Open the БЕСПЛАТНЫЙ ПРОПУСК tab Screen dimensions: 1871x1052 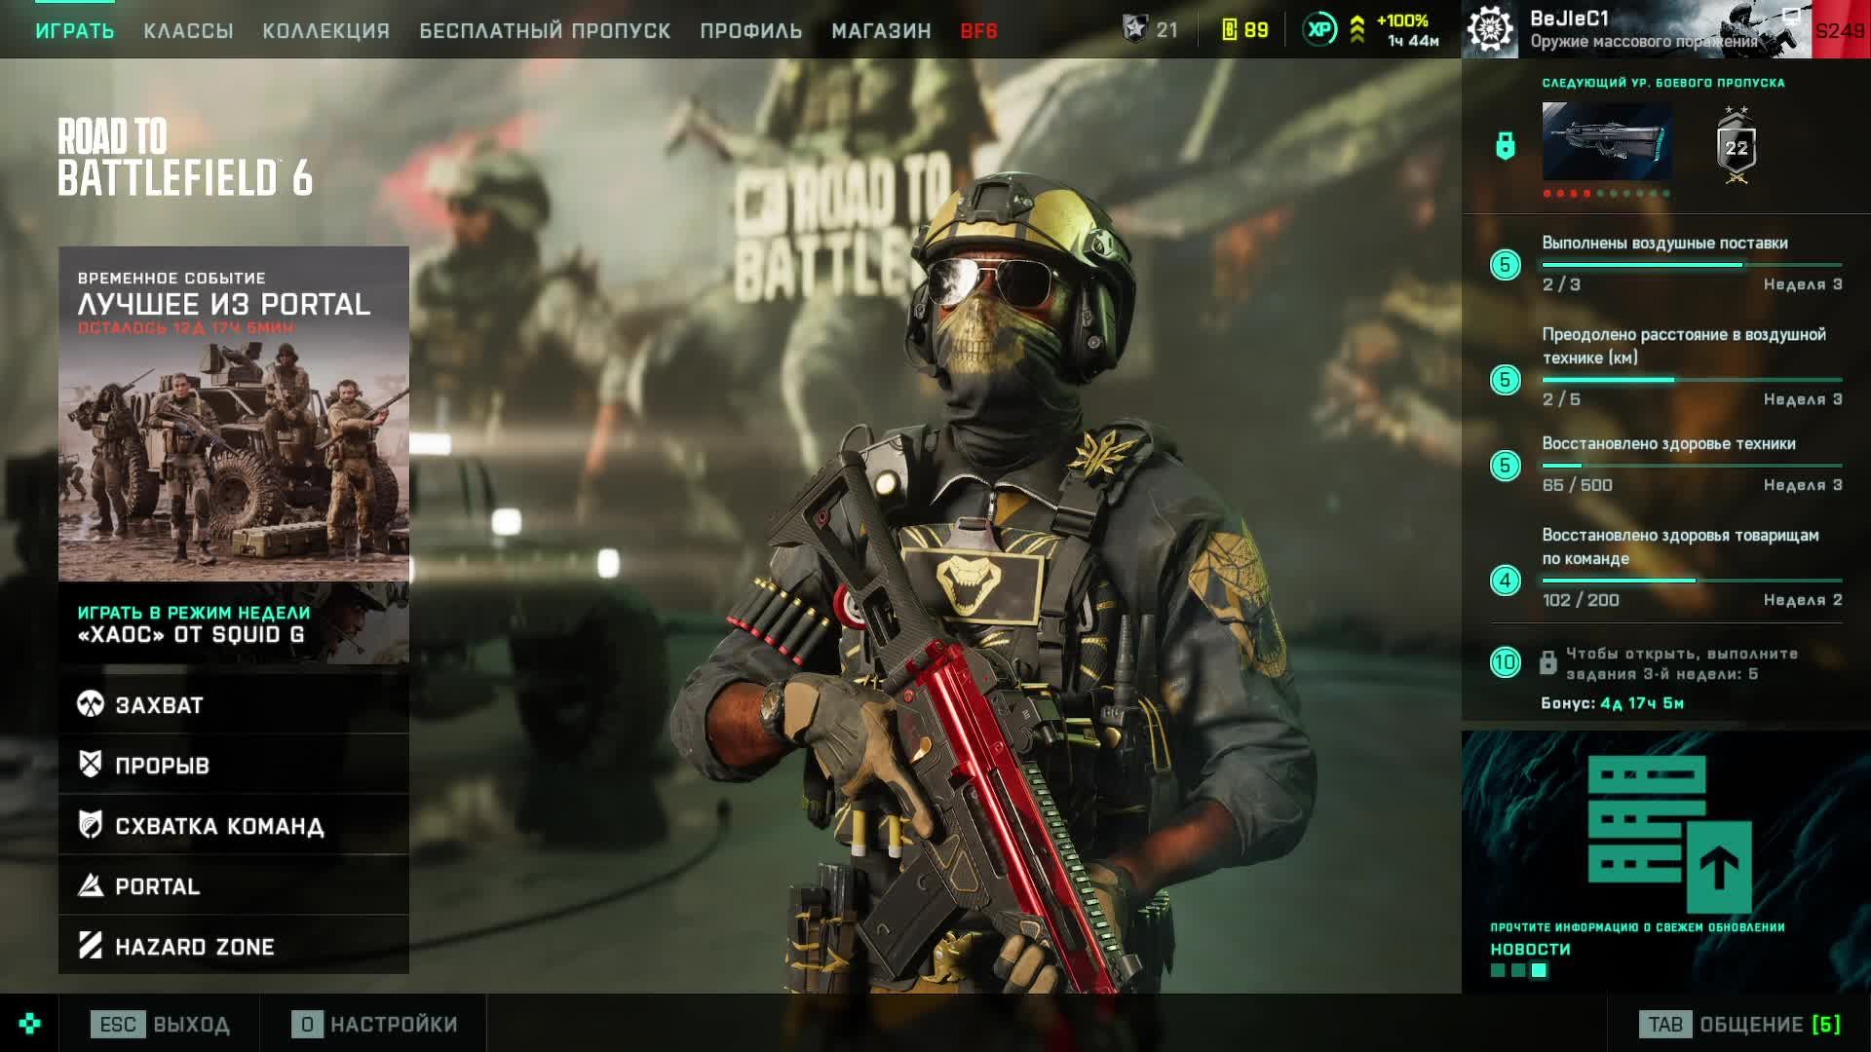(545, 31)
